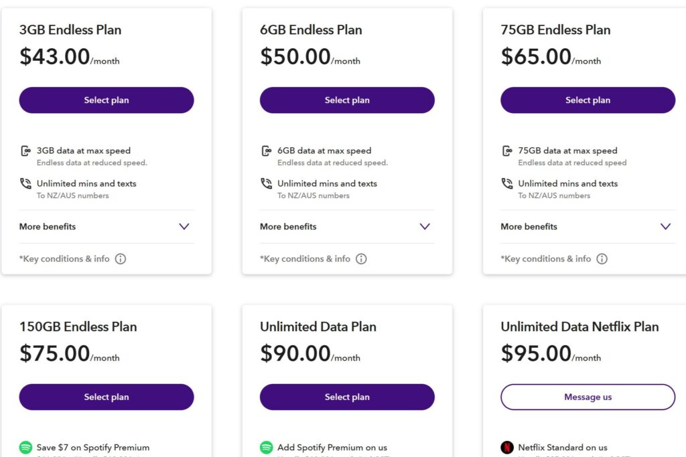Click the Spotify icon on the Unlimited Data Plan

pos(265,447)
